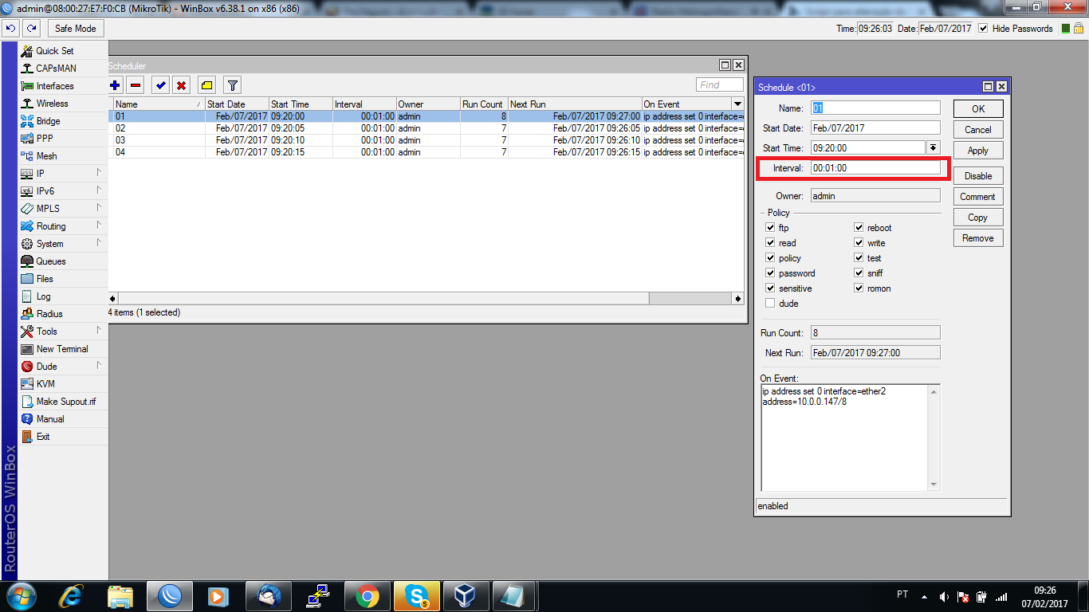Expand the Tools submenu
Viewport: 1089px width, 612px height.
(x=63, y=331)
